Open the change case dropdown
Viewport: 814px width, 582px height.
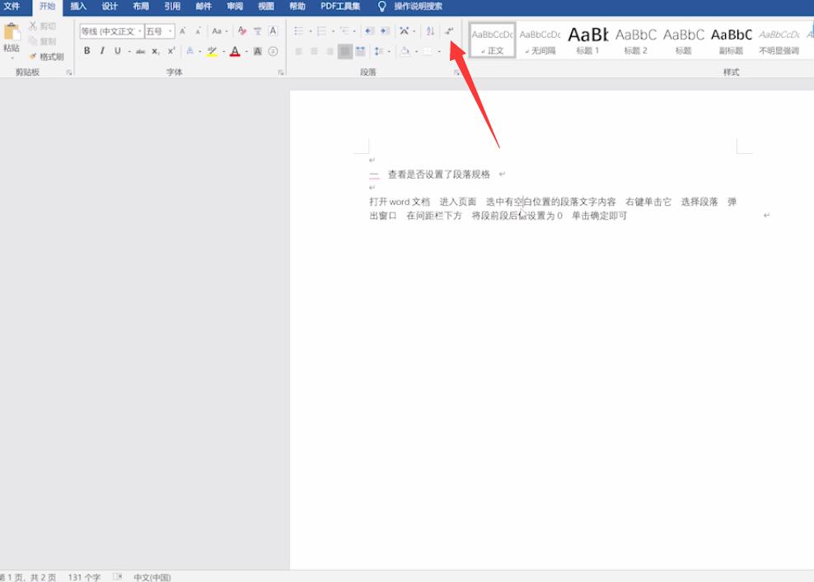pos(220,31)
